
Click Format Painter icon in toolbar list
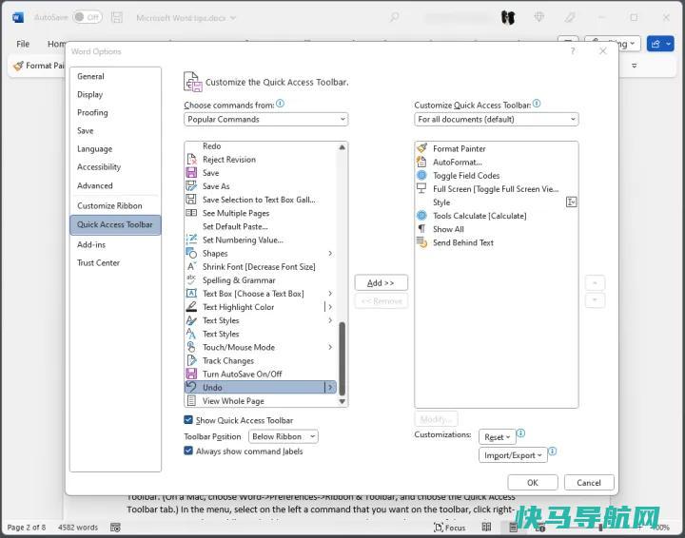coord(421,148)
